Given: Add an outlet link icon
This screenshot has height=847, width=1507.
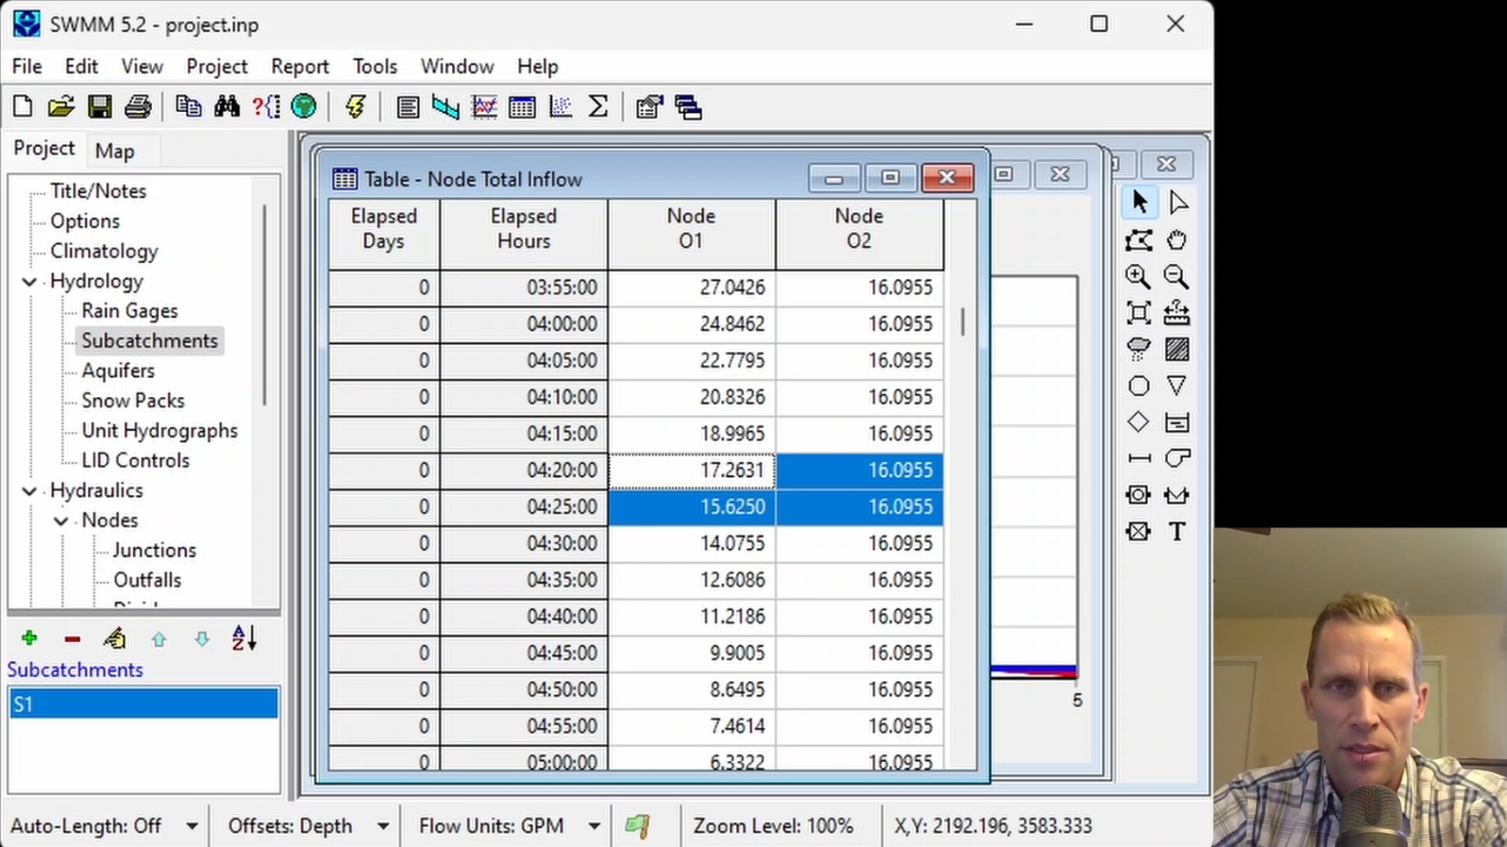Looking at the screenshot, I should (x=1139, y=532).
